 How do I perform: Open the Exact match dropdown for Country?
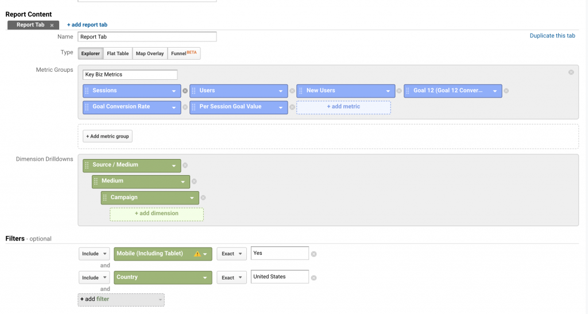click(x=231, y=278)
